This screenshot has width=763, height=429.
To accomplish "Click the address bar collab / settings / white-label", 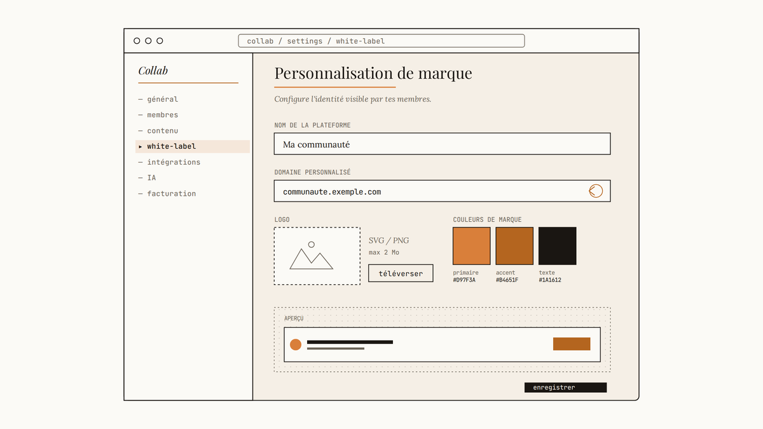I will pos(381,41).
